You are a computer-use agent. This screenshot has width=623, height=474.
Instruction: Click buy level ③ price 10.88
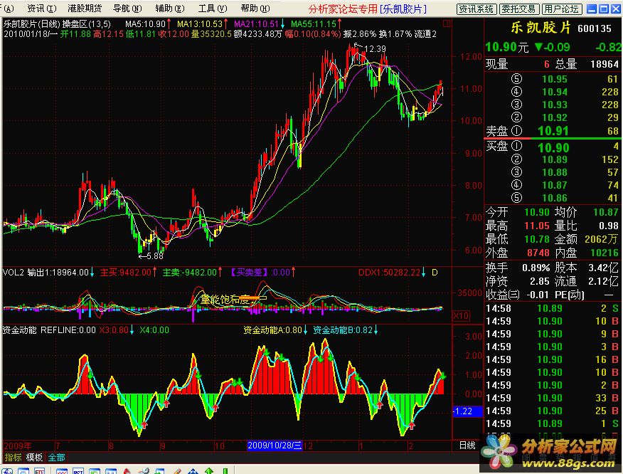pos(555,172)
